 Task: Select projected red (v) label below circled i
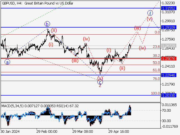149,19
